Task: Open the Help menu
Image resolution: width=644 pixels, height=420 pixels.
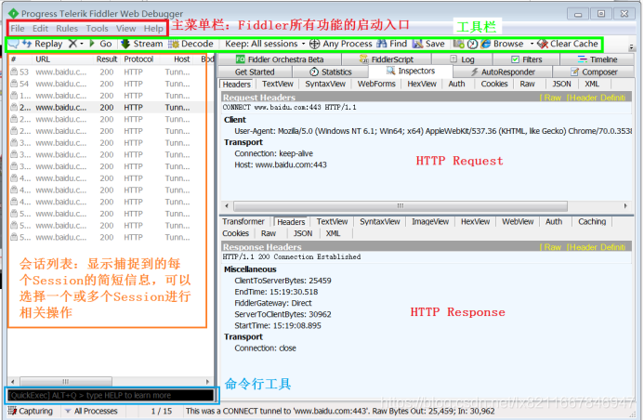Action: [x=153, y=28]
